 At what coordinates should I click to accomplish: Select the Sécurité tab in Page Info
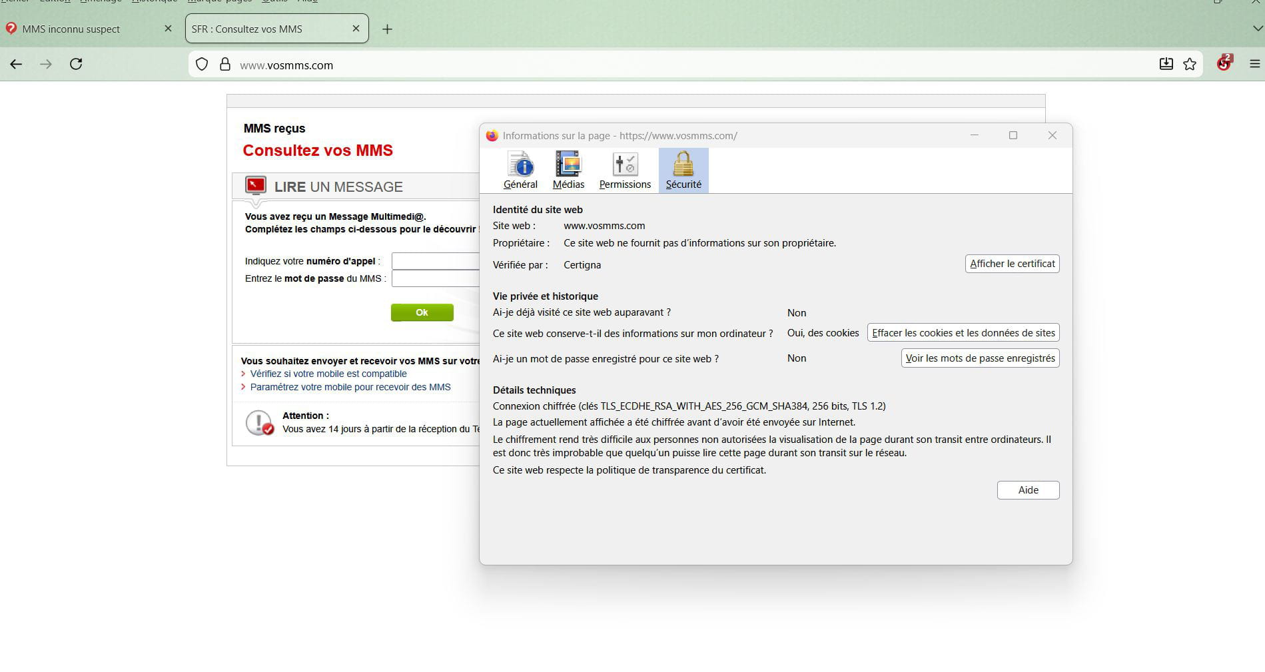click(683, 170)
